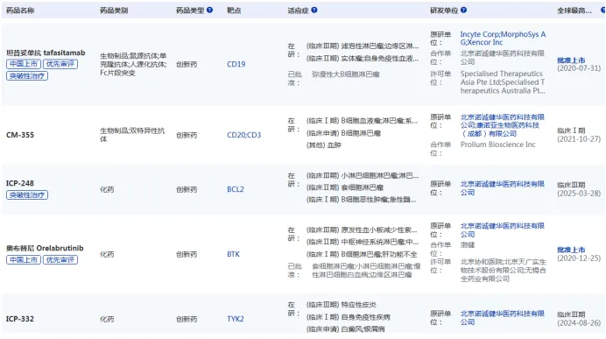Screen dimensions: 606x339
Task: Select drug name 奥布替尼 Orelabrutinib
Action: click(45, 248)
